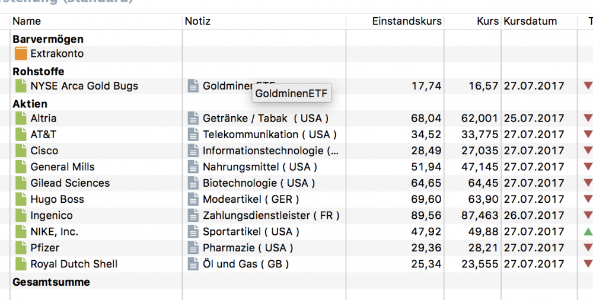Click the note icon beside Sportartikel ( USA )

click(x=193, y=232)
